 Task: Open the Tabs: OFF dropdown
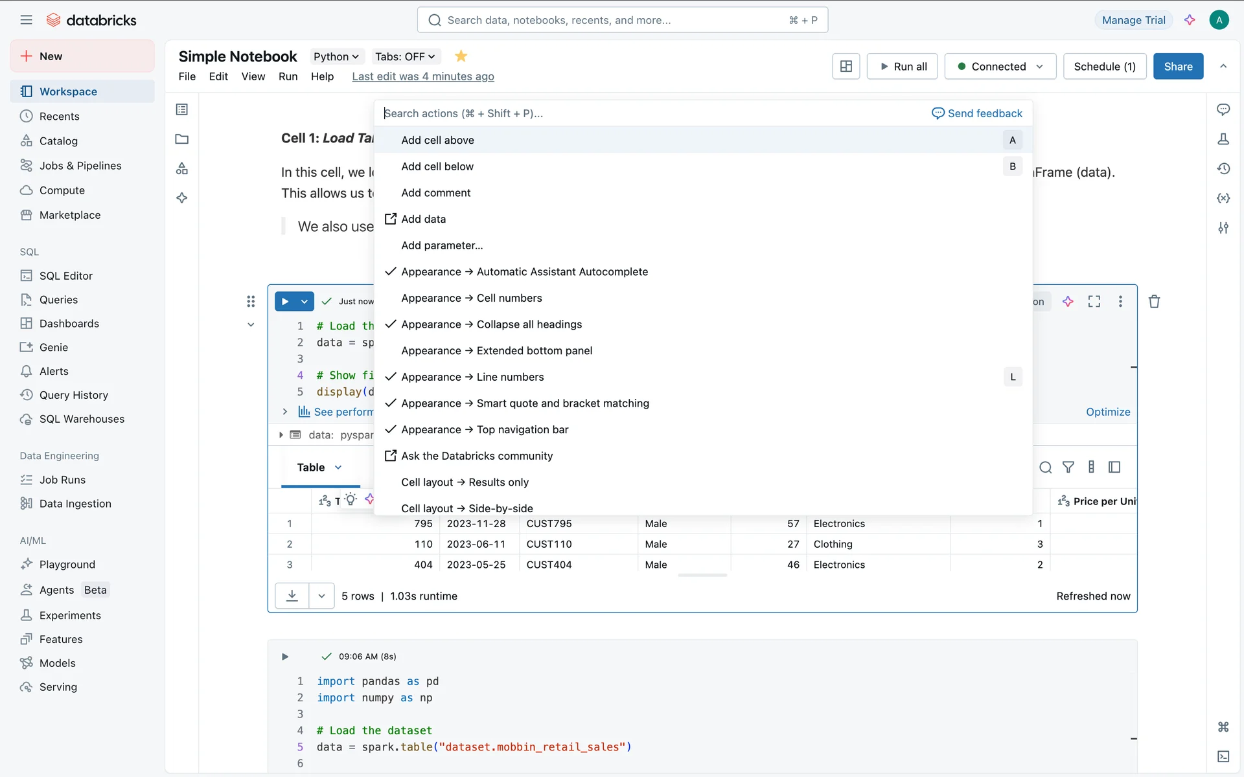(405, 56)
